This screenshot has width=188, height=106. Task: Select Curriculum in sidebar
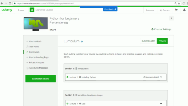click(34, 52)
